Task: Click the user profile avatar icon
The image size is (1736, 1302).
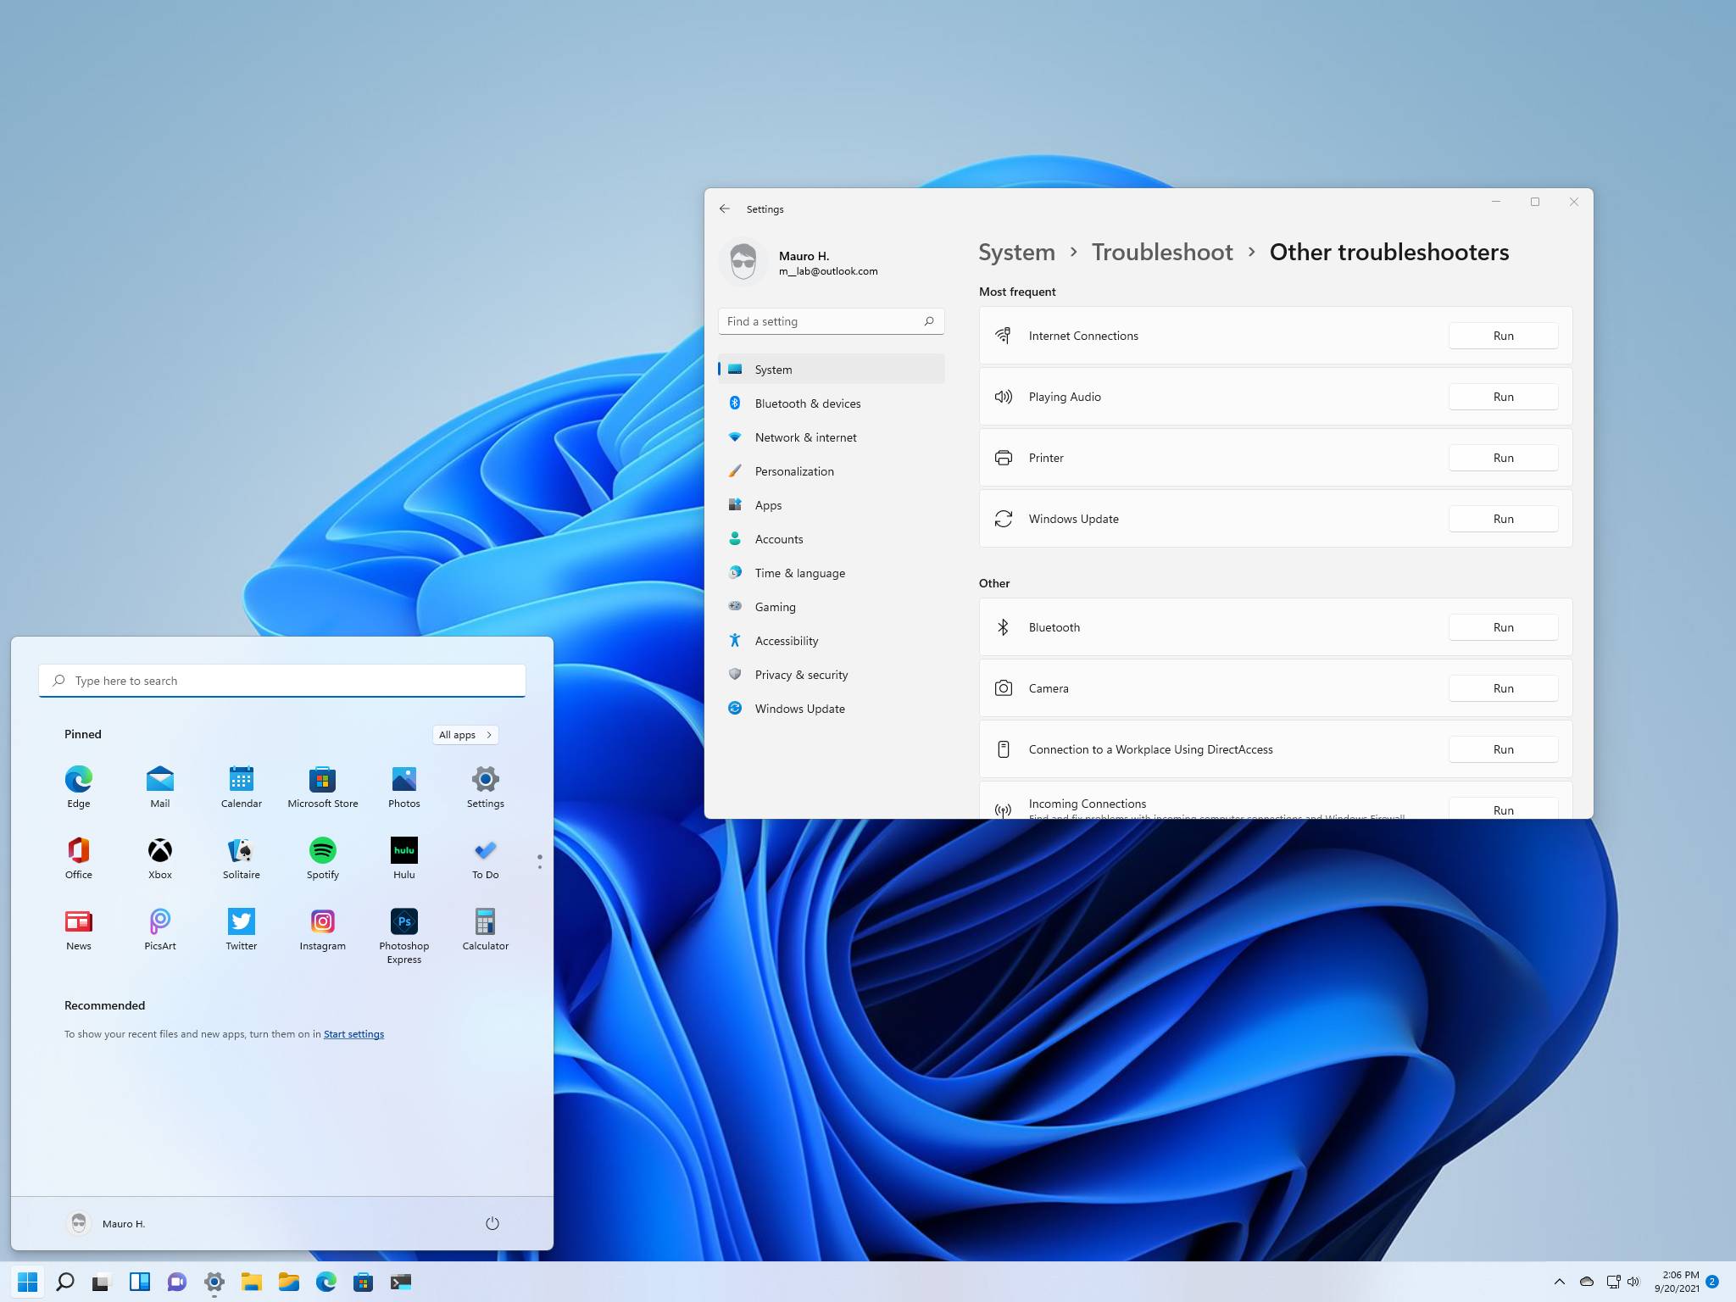Action: [743, 261]
